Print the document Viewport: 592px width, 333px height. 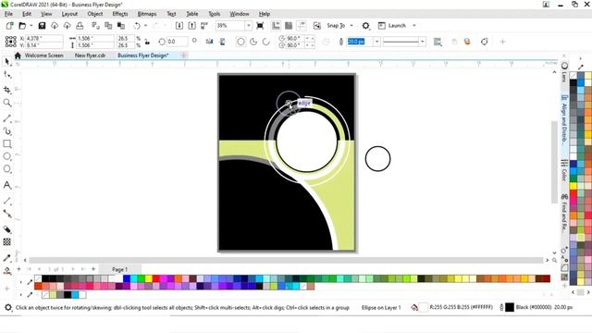point(80,26)
